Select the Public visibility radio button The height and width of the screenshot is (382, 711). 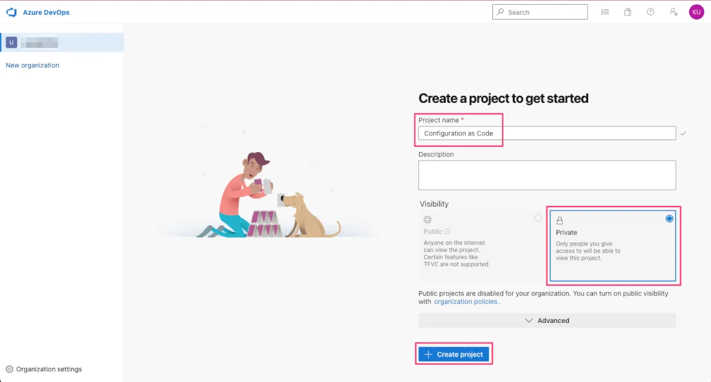coord(538,218)
